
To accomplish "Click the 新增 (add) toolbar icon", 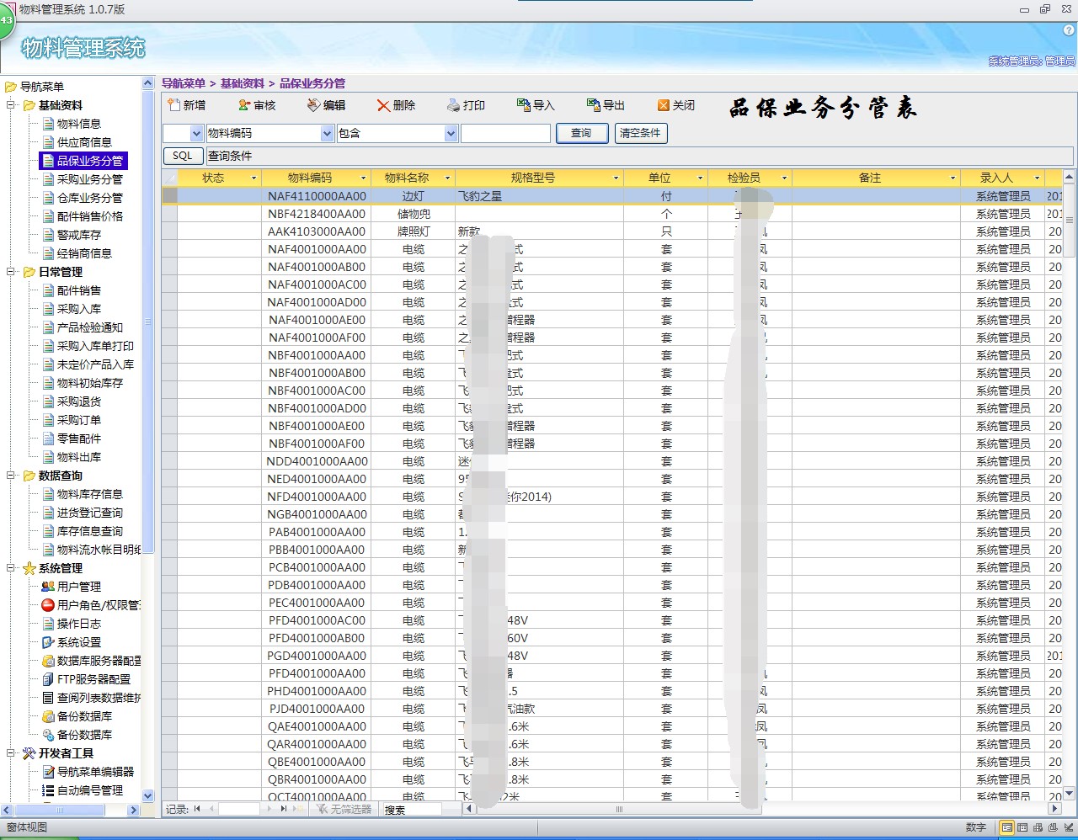I will [174, 105].
